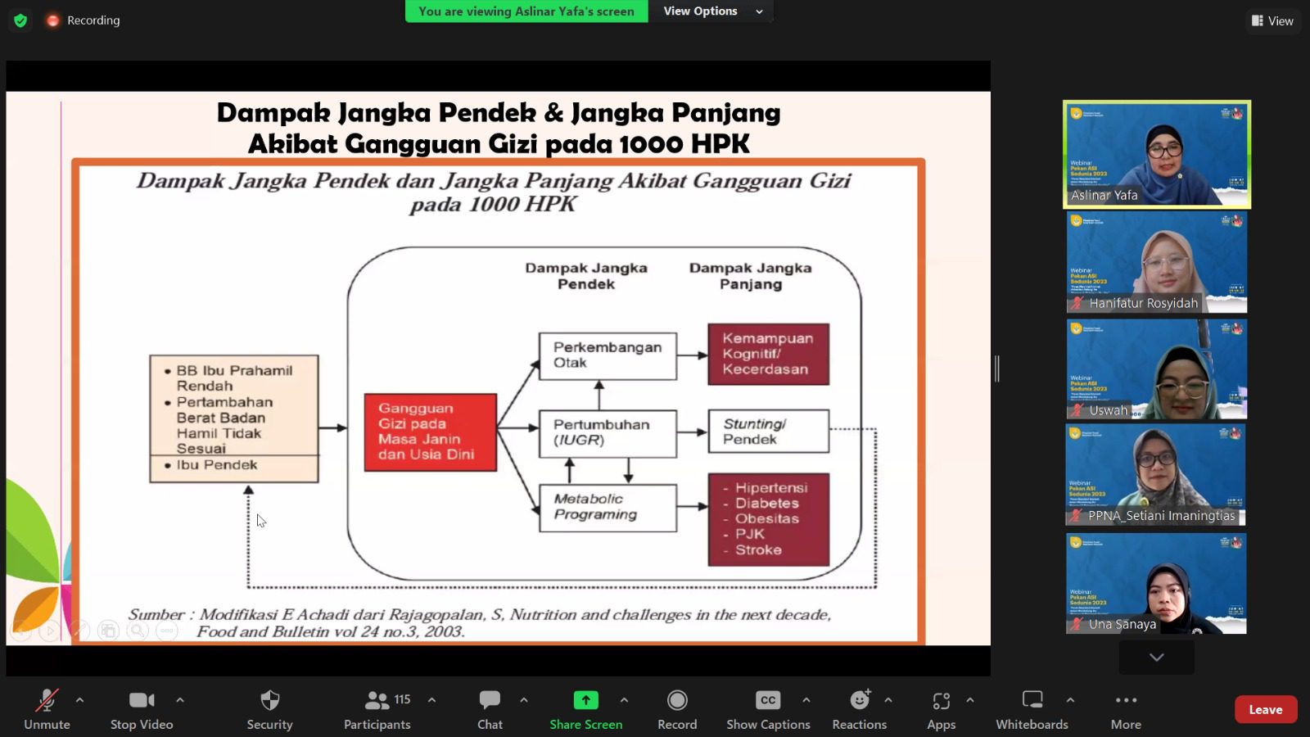This screenshot has height=737, width=1310.
Task: Click the slideshow see-all-slides control
Action: (108, 631)
